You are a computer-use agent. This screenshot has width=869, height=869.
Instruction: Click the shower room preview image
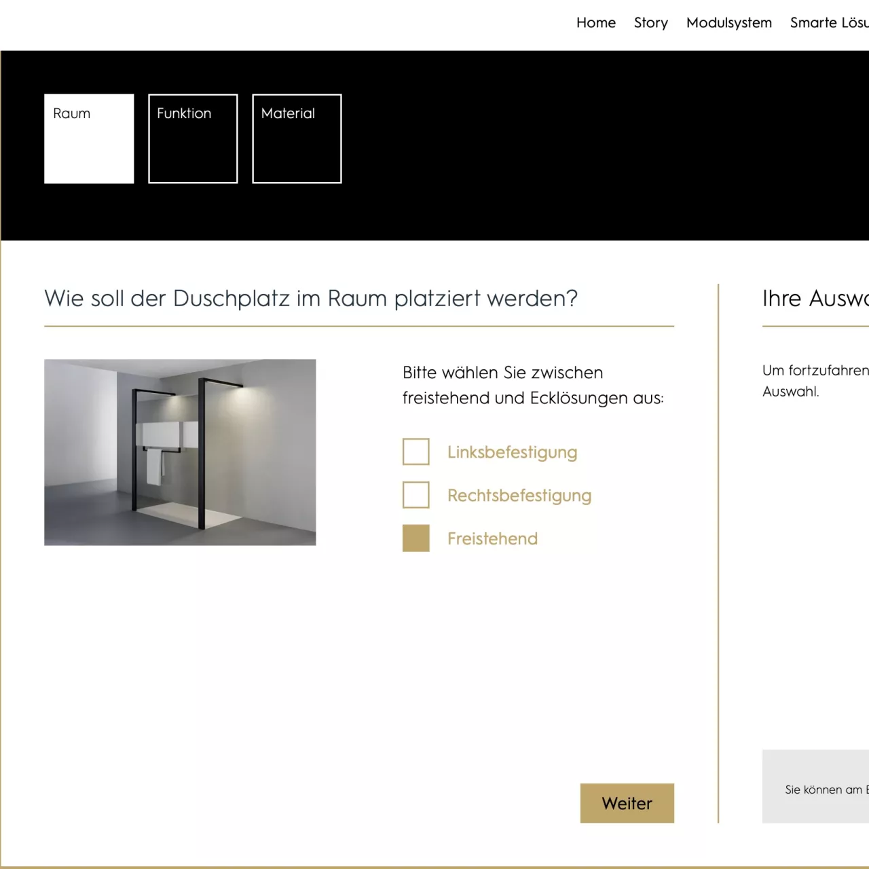tap(180, 451)
